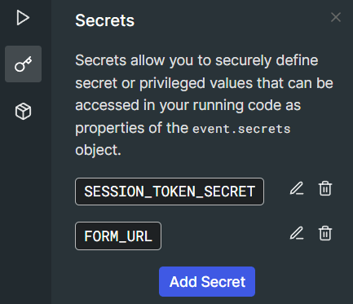Delete the FORM_URL secret using trash icon
Image resolution: width=353 pixels, height=304 pixels.
325,233
